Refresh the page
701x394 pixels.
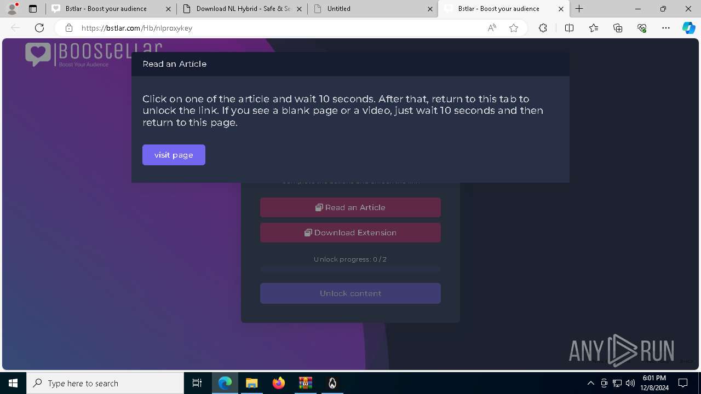(x=39, y=28)
